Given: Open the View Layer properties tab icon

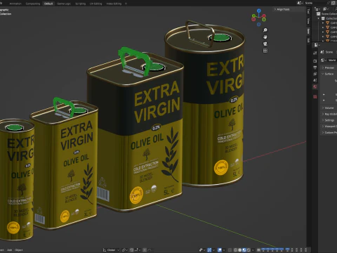Looking at the screenshot, I should [315, 74].
